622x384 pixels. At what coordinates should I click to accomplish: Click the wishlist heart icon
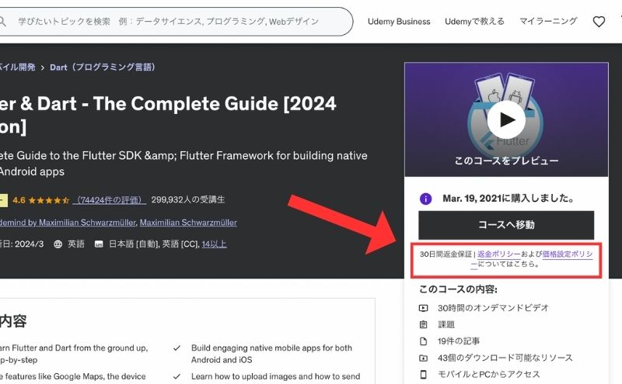599,22
